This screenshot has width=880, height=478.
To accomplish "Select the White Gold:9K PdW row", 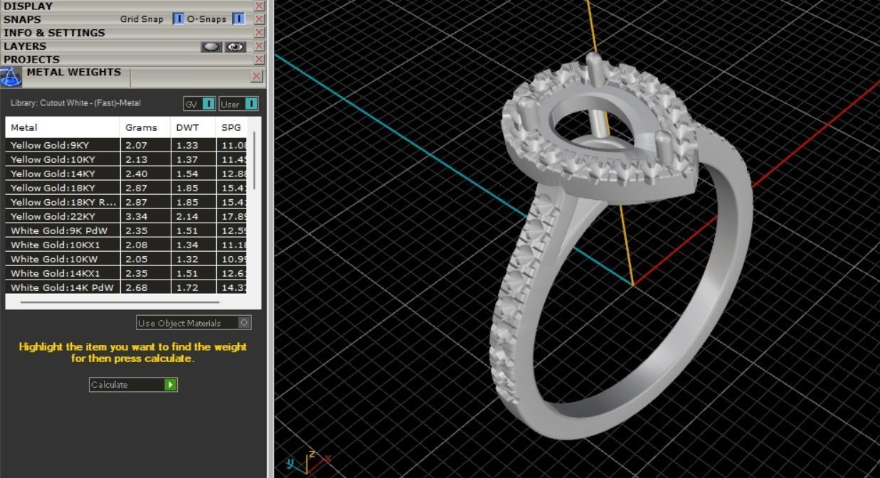I will tap(126, 230).
